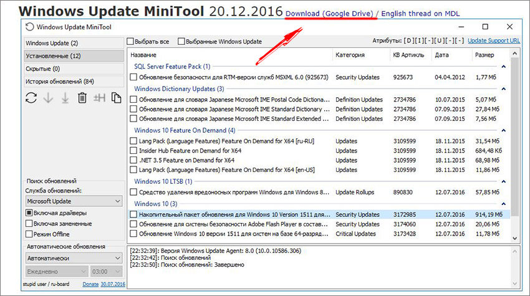530x296 pixels.
Task: Sort by the Название column header
Action: coord(230,55)
